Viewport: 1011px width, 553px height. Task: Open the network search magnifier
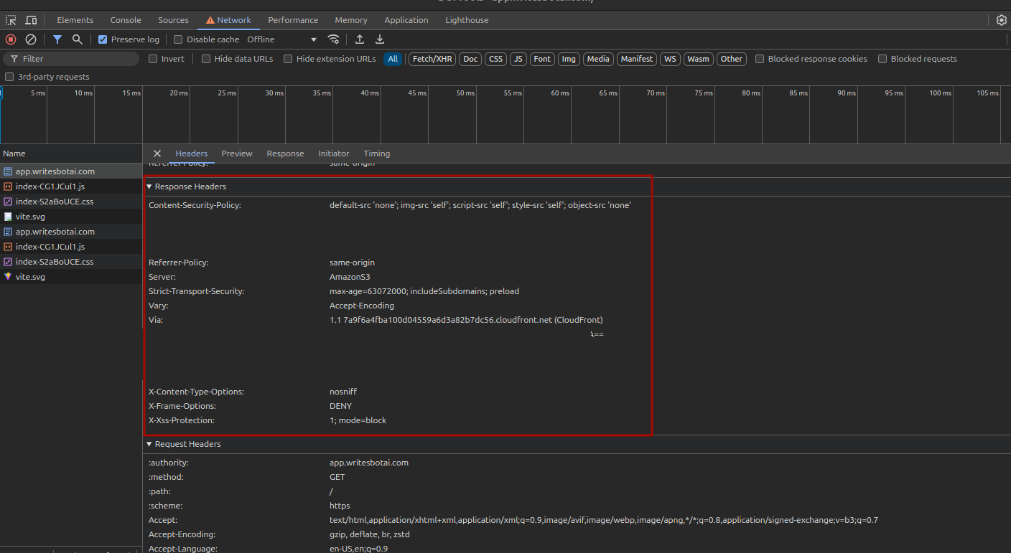pyautogui.click(x=78, y=39)
